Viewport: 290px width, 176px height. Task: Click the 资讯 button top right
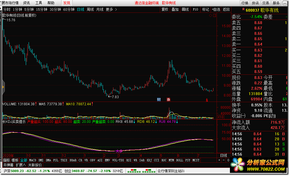tap(255, 3)
